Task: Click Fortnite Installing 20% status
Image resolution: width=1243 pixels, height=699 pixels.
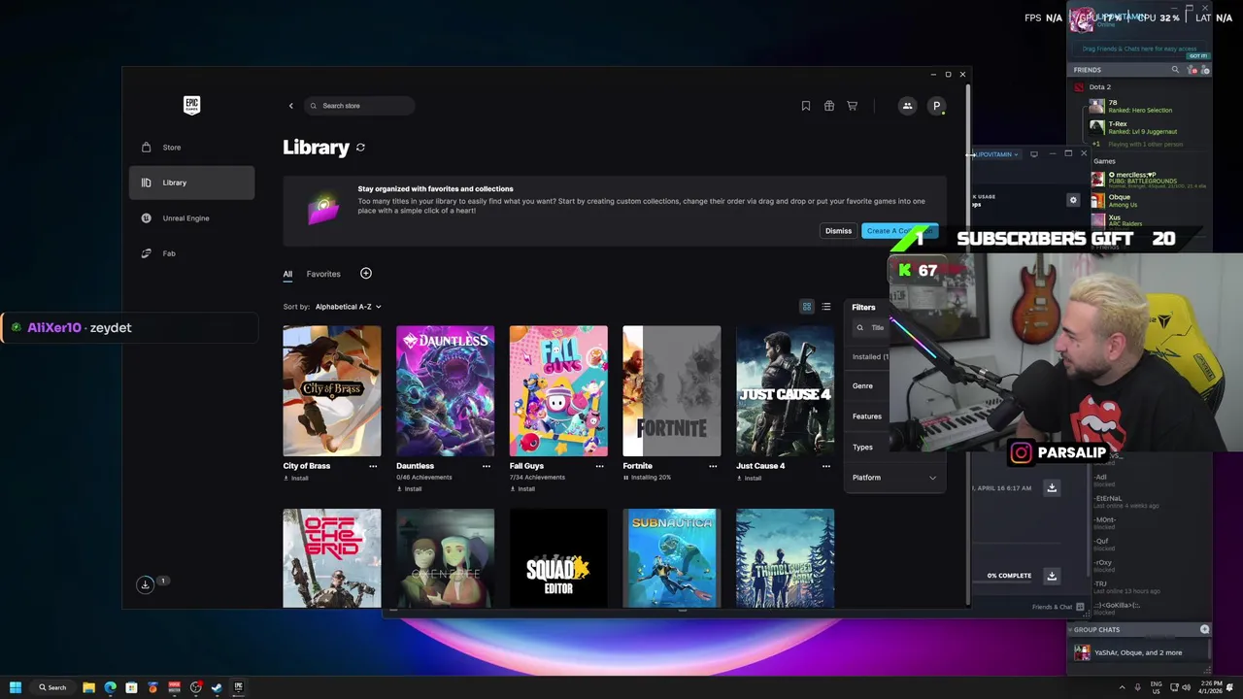Action: click(648, 478)
